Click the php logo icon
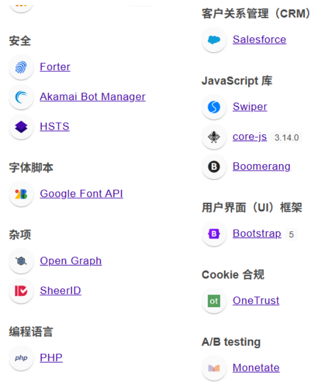This screenshot has width=330, height=384. click(x=21, y=358)
